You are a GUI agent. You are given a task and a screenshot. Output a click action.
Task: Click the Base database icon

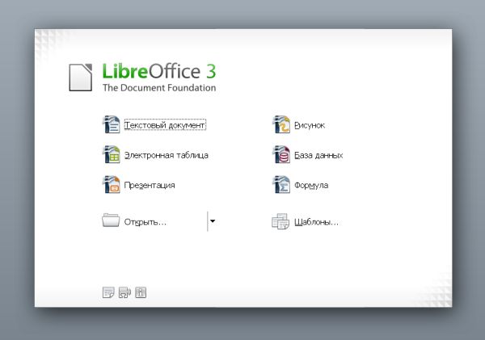click(x=281, y=154)
